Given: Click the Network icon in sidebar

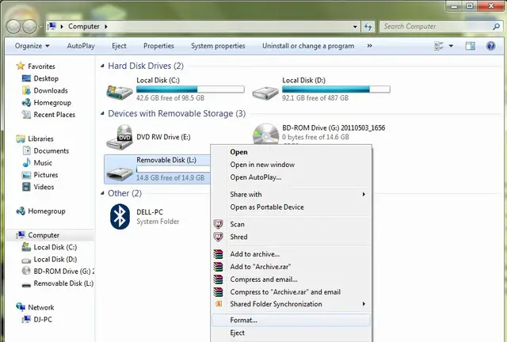Looking at the screenshot, I should [21, 306].
